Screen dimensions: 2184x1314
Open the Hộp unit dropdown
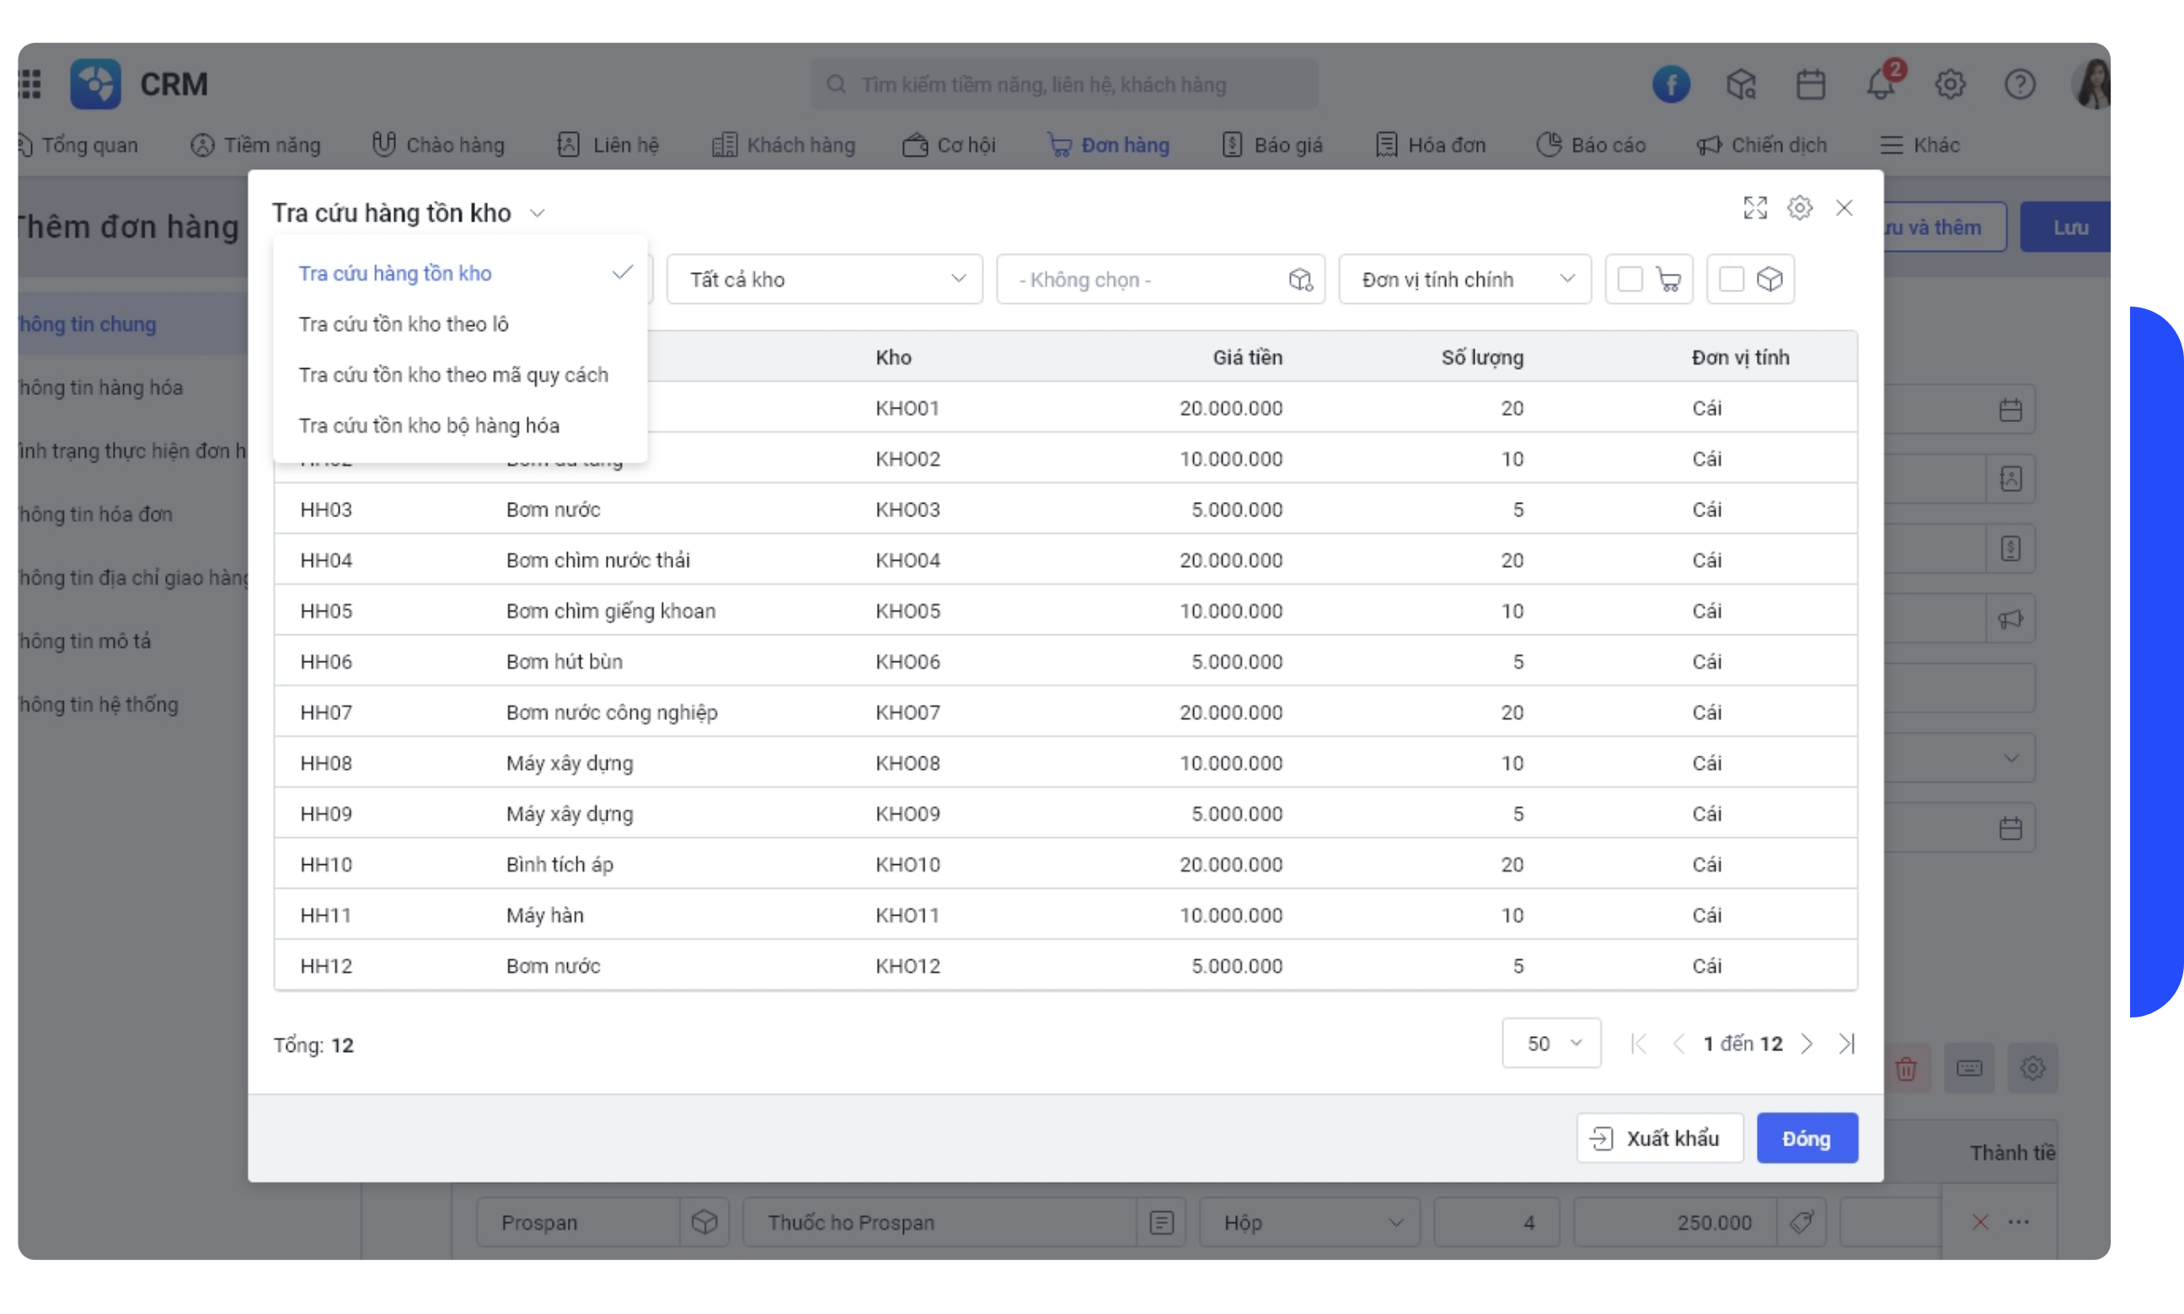tap(1309, 1222)
